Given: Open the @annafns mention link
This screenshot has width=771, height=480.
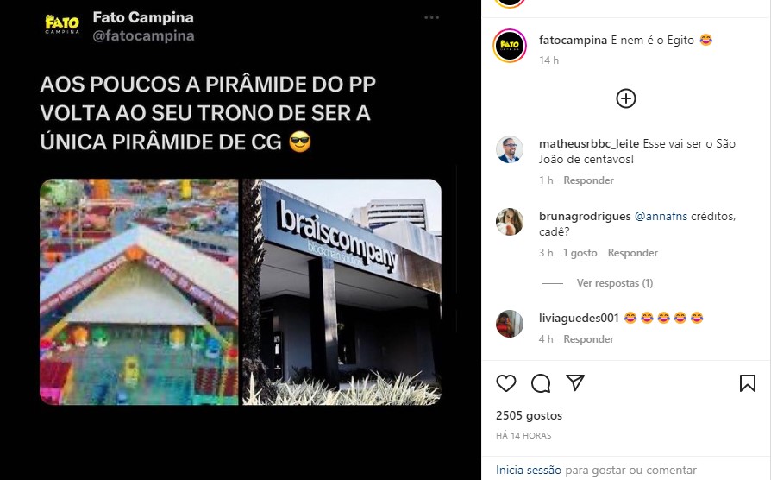Looking at the screenshot, I should [x=661, y=216].
